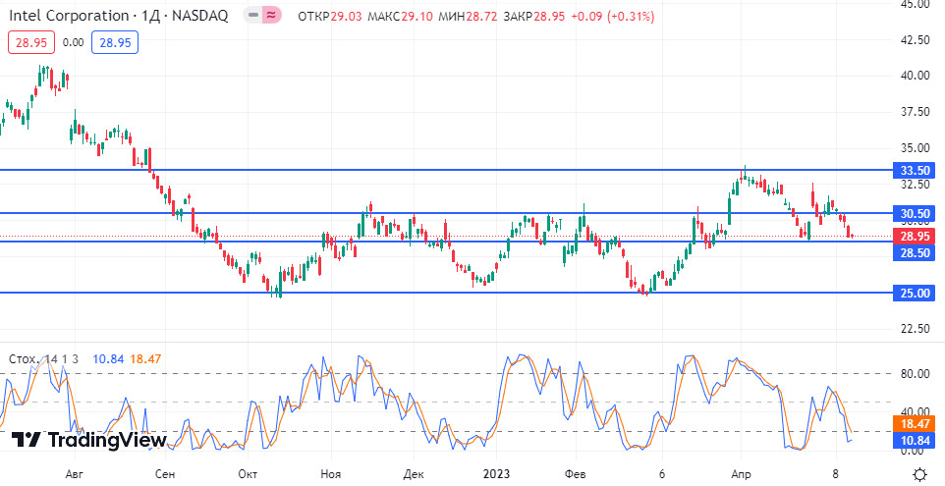
Task: Select the red 28.95 sell price box
Action: [31, 43]
